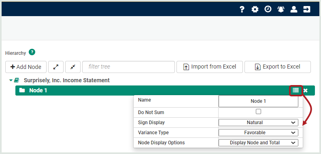Click the Variance Type label
This screenshot has width=321, height=154.
pyautogui.click(x=153, y=133)
